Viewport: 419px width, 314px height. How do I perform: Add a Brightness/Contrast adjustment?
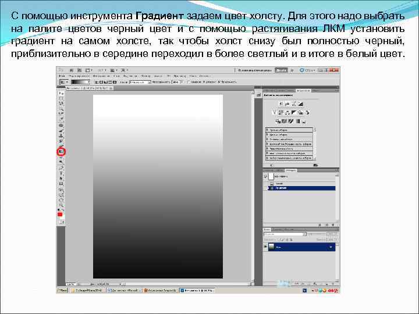[281, 104]
